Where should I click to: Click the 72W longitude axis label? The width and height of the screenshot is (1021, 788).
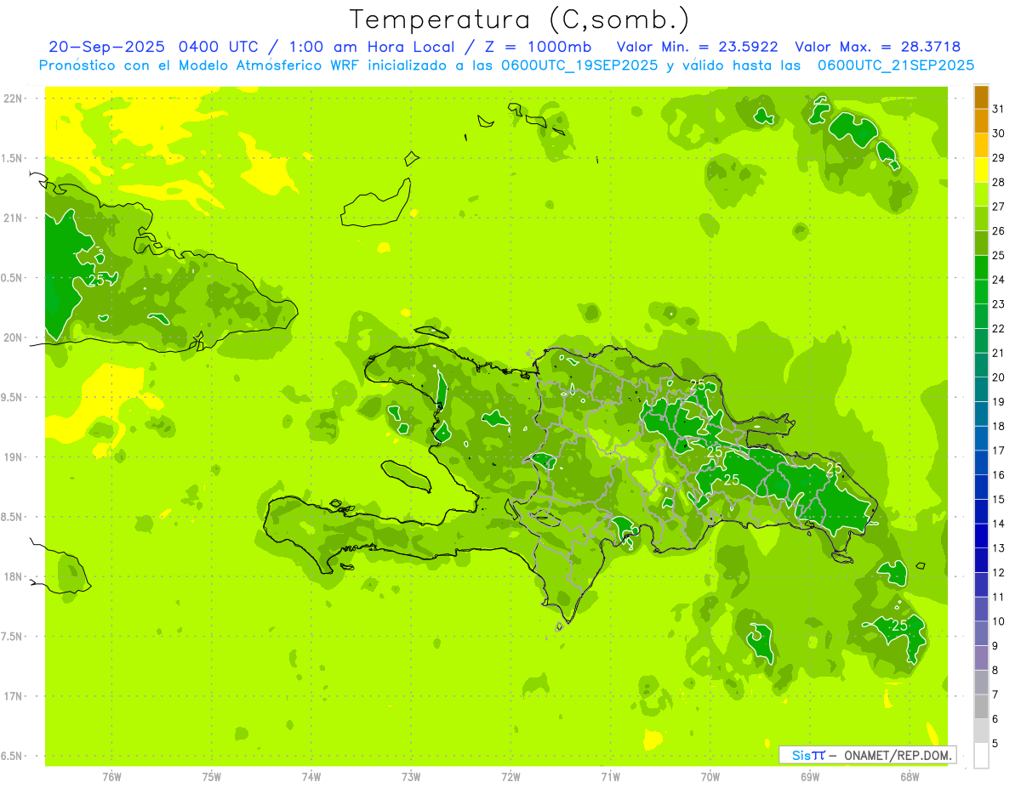510,776
